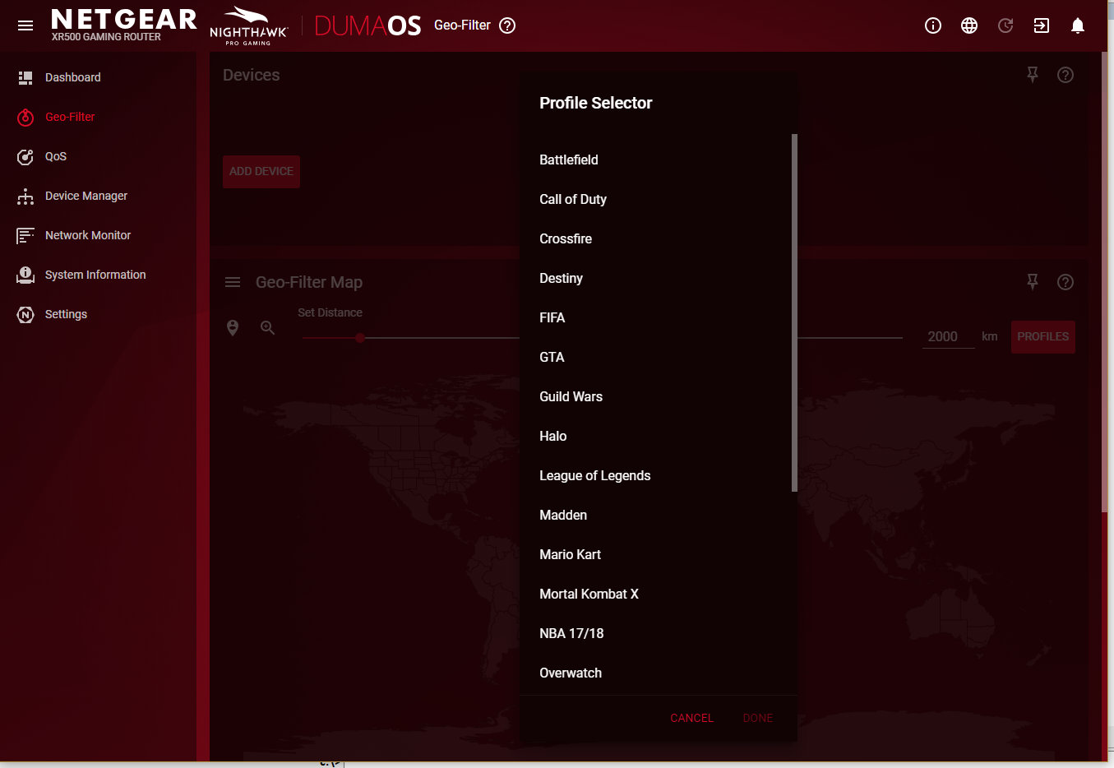Screen dimensions: 1114x768
Task: Click the distance slider track right portion
Action: pyautogui.click(x=850, y=338)
